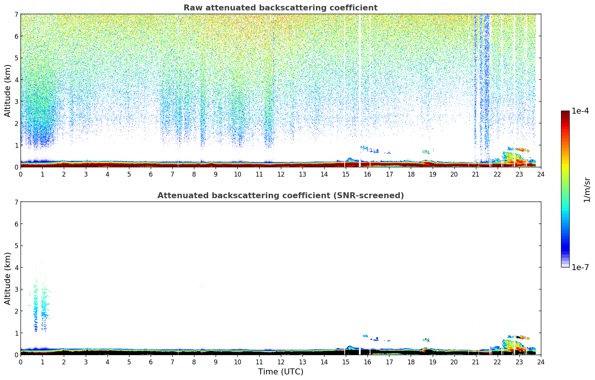Click the colorbar maximum label "1e-4"
This screenshot has width=595, height=380.
coord(580,111)
